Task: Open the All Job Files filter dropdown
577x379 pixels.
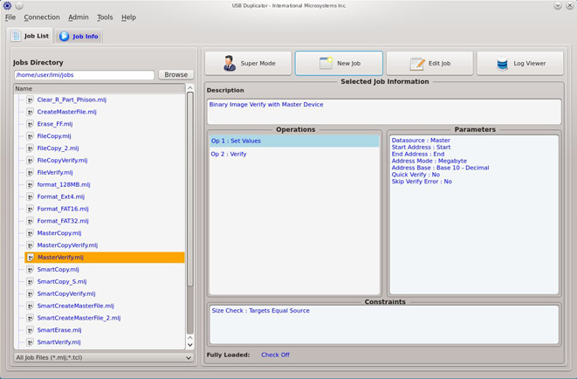Action: tap(104, 358)
